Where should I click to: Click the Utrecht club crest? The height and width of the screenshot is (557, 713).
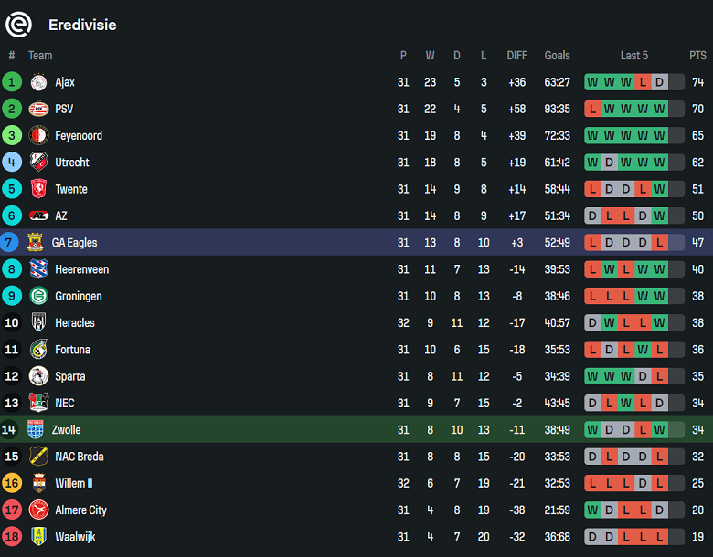(38, 163)
